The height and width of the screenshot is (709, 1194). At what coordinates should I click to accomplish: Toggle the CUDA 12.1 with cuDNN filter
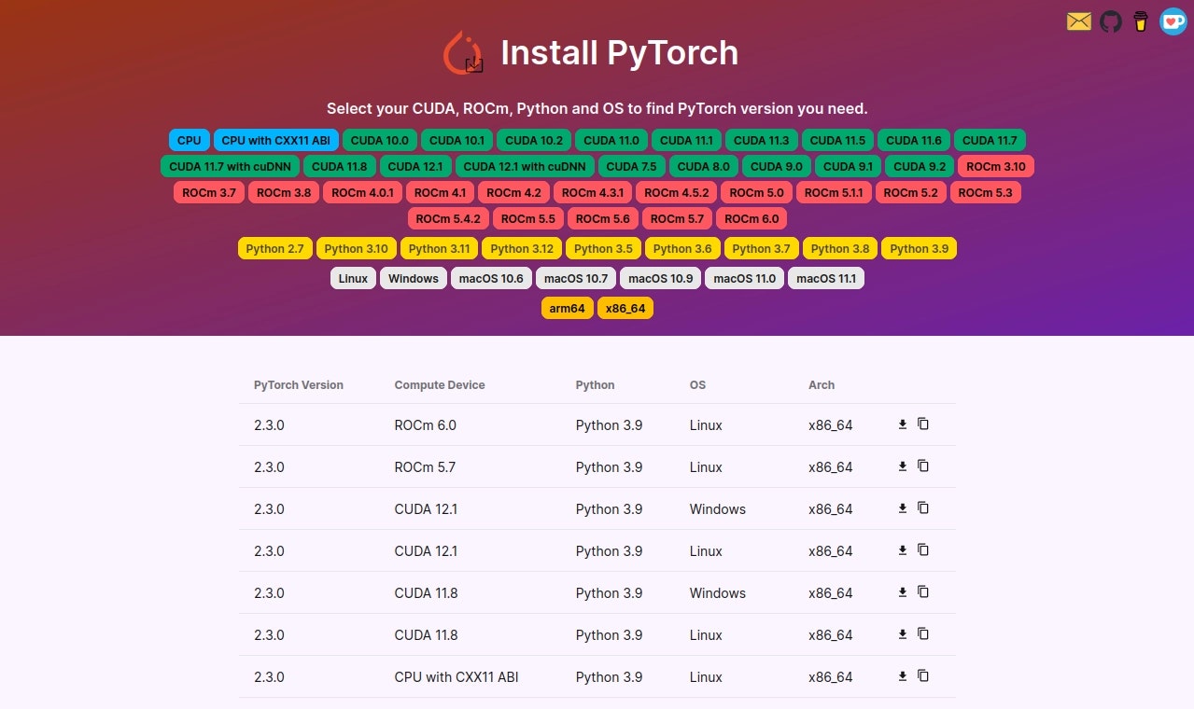[x=525, y=167]
